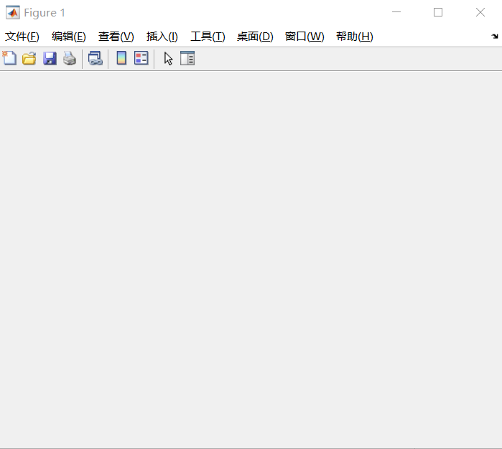Viewport: 502px width, 449px height.
Task: Open the 窗口(W) menu
Action: click(305, 37)
